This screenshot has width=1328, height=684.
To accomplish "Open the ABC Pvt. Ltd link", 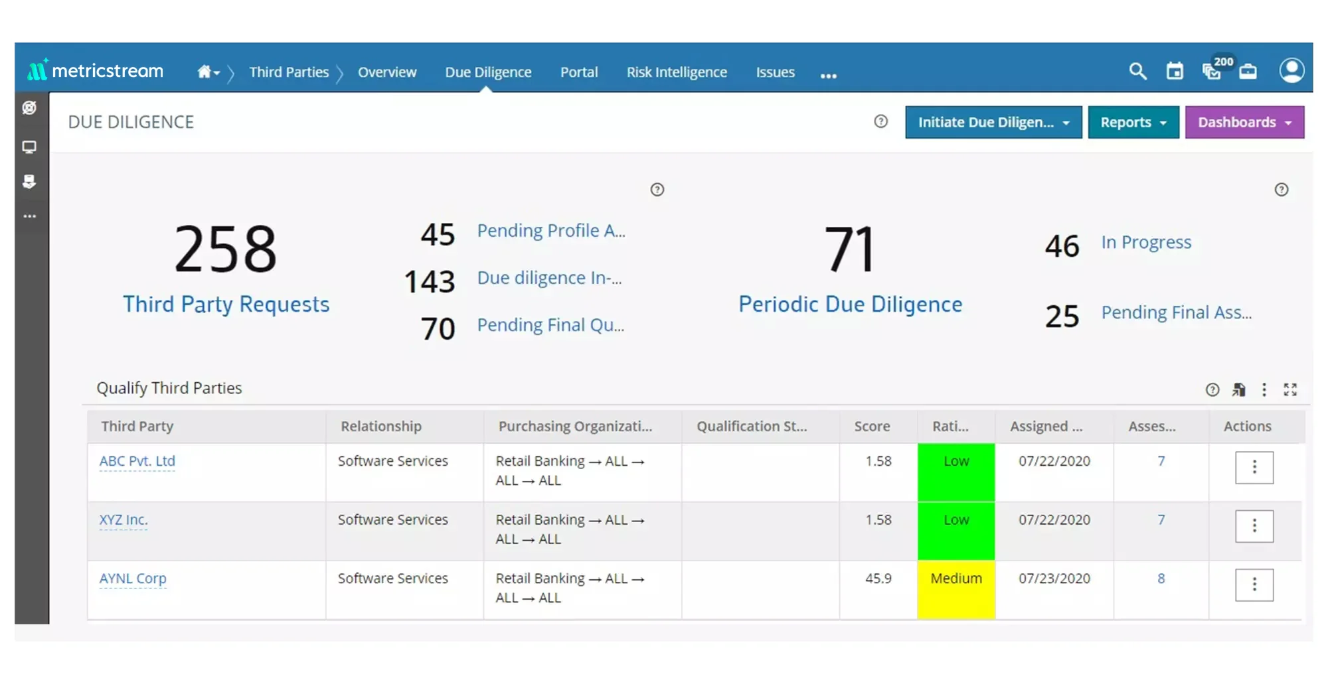I will coord(137,460).
